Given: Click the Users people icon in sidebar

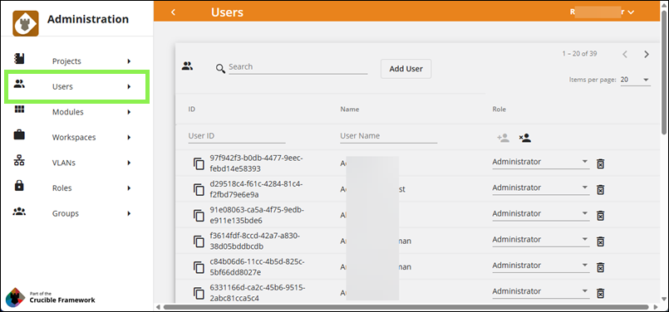Looking at the screenshot, I should (19, 84).
